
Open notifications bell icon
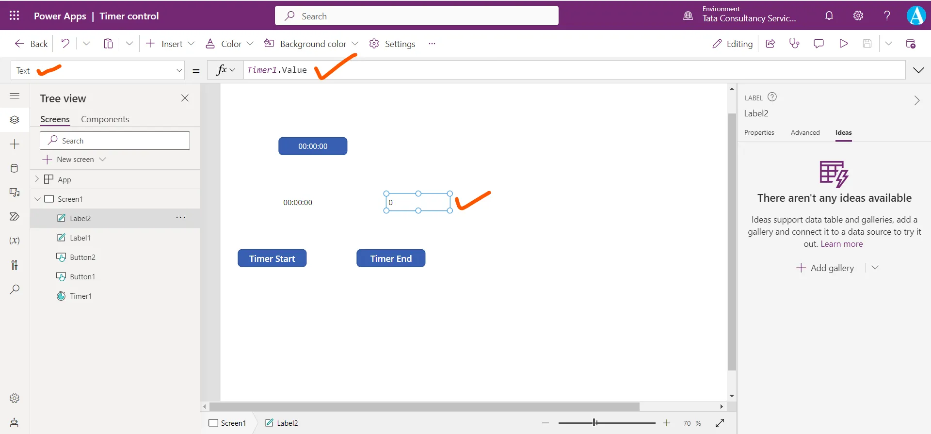(x=829, y=16)
